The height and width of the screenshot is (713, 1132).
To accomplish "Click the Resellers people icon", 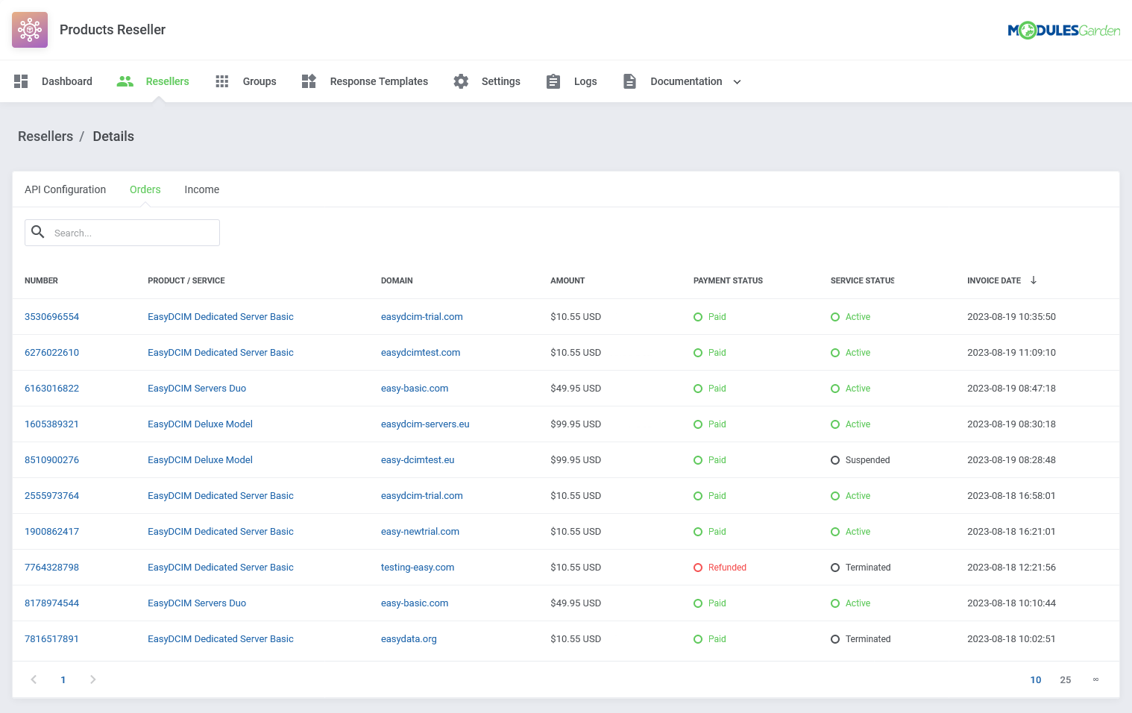I will [x=125, y=81].
